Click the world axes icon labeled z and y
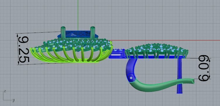 (8, 96)
